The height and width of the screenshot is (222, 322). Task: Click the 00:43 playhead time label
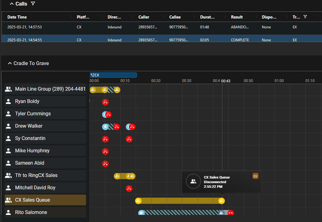(226, 81)
